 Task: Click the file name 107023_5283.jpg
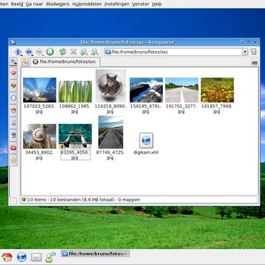(39, 109)
